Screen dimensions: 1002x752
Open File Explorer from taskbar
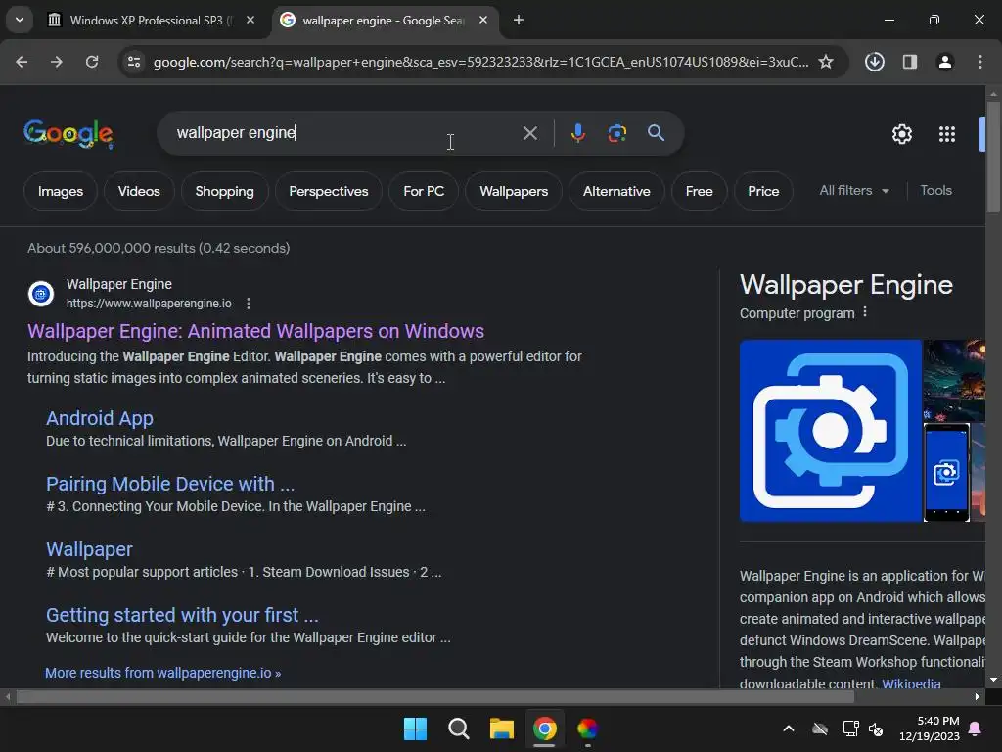tap(502, 728)
